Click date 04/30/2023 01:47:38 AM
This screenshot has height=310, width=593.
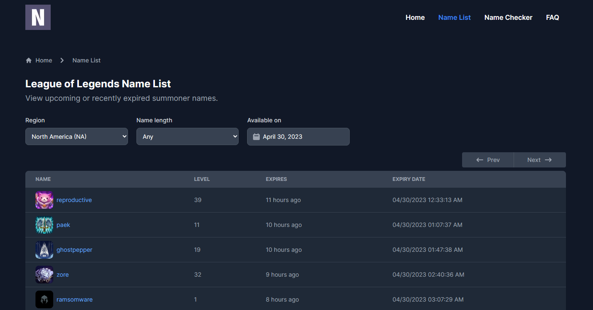point(428,250)
